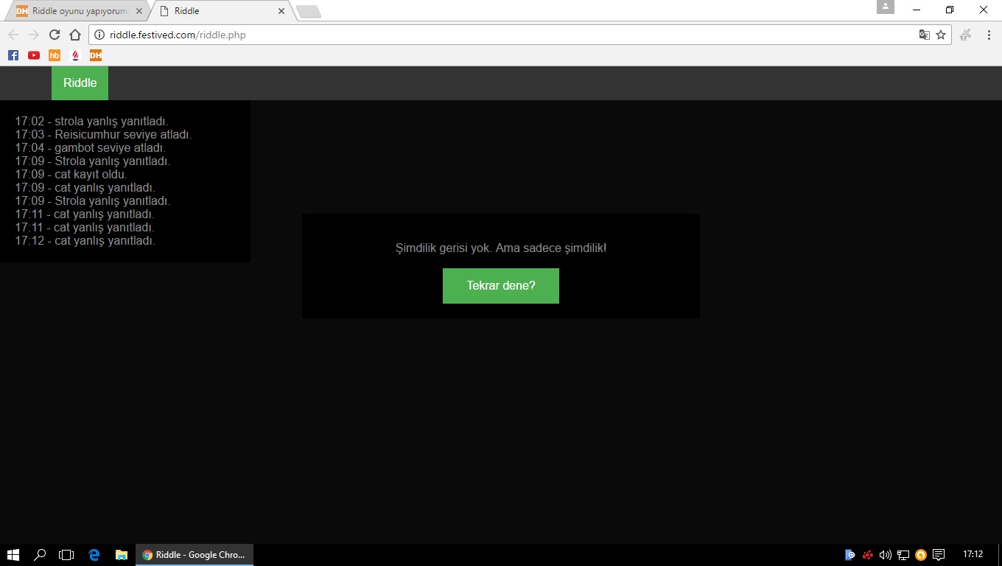Go to the browser home page
Viewport: 1002px width, 566px height.
[74, 35]
